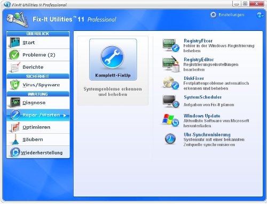
Task: Launch the RegistryEditor link
Action: pyautogui.click(x=199, y=60)
